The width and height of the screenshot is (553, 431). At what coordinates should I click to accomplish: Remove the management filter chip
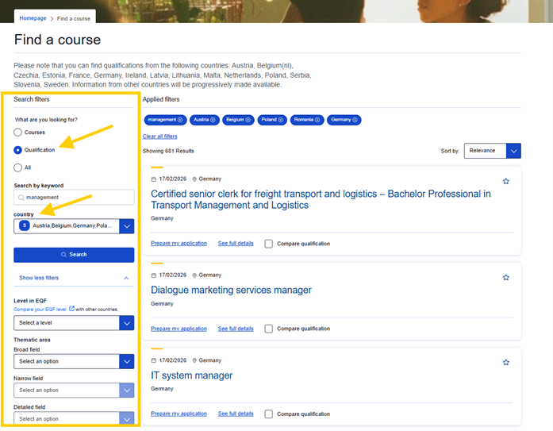tap(180, 120)
